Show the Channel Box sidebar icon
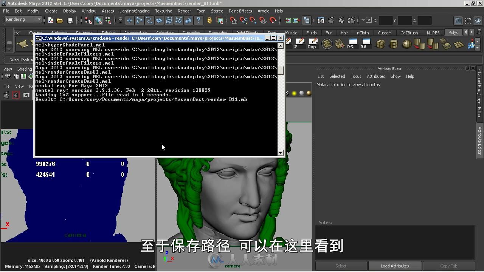Screen dimensions: 484x272 coord(478,20)
